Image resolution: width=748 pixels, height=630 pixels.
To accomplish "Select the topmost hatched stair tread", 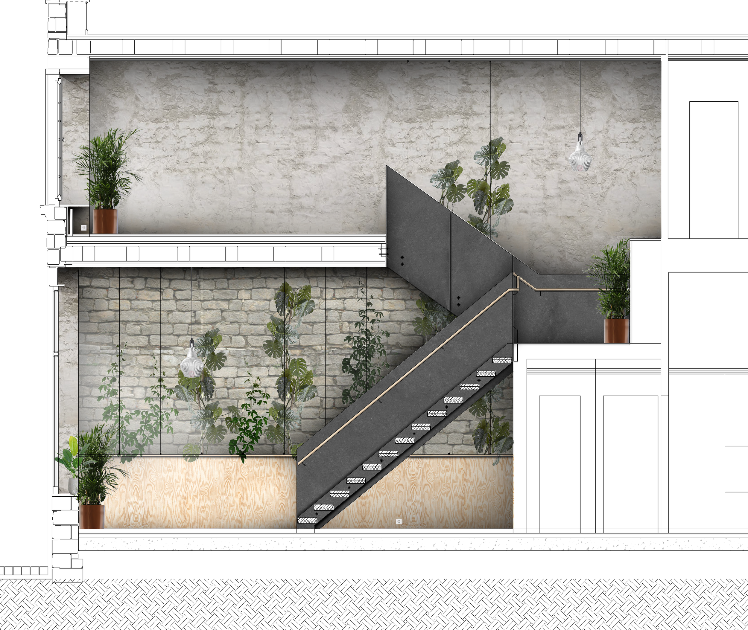I will [502, 360].
